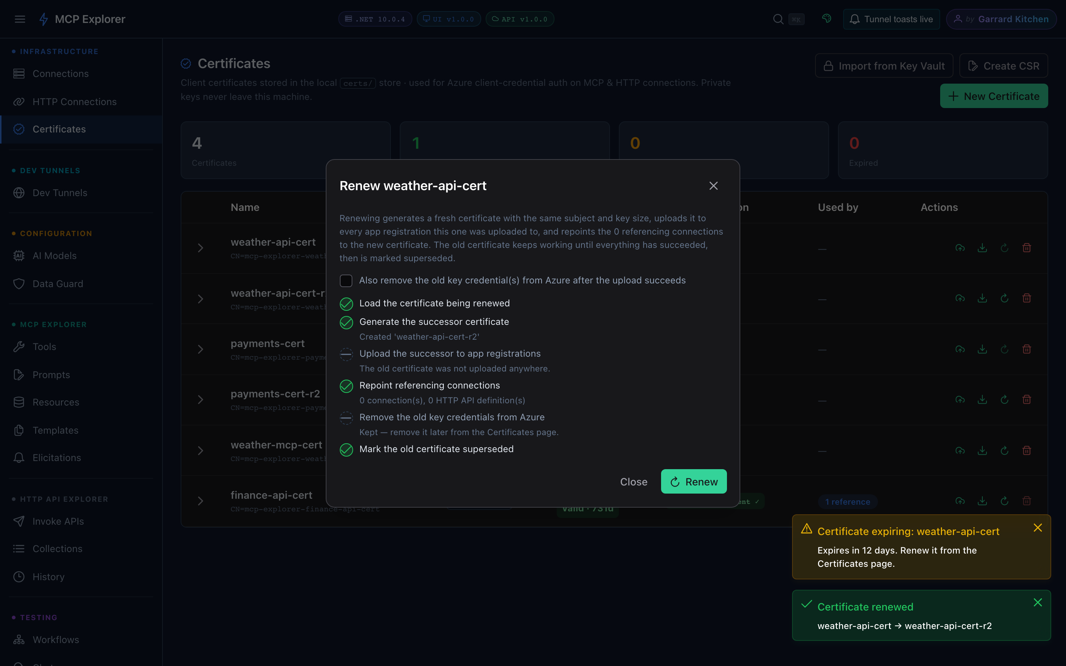Viewport: 1066px width, 666px height.
Task: Expand the payments-cert-r2 row
Action: [200, 400]
